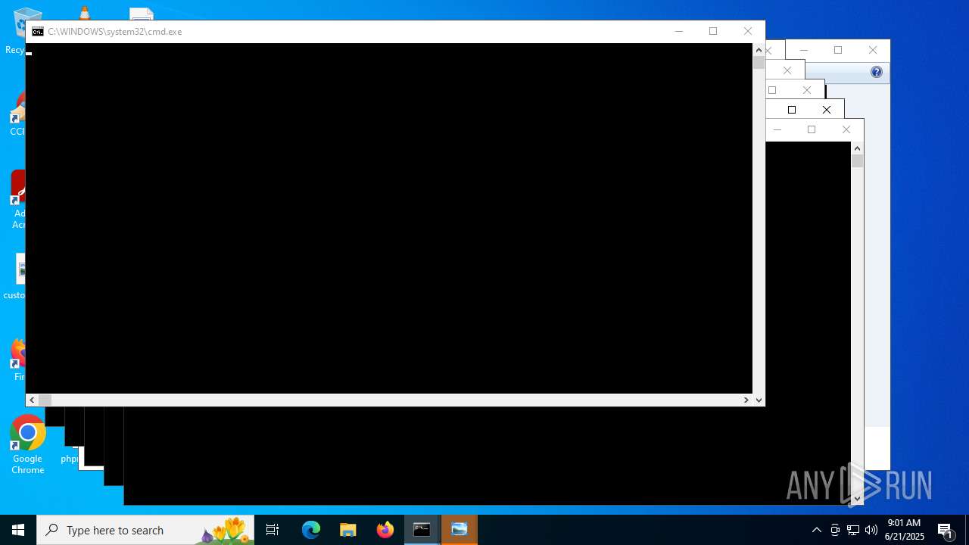Viewport: 969px width, 545px height.
Task: Show hidden system tray icons
Action: click(816, 530)
